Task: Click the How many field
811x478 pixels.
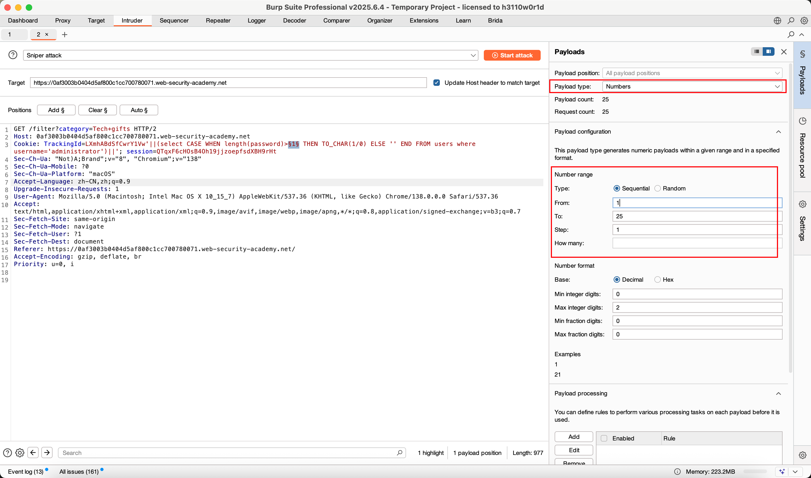Action: (697, 243)
